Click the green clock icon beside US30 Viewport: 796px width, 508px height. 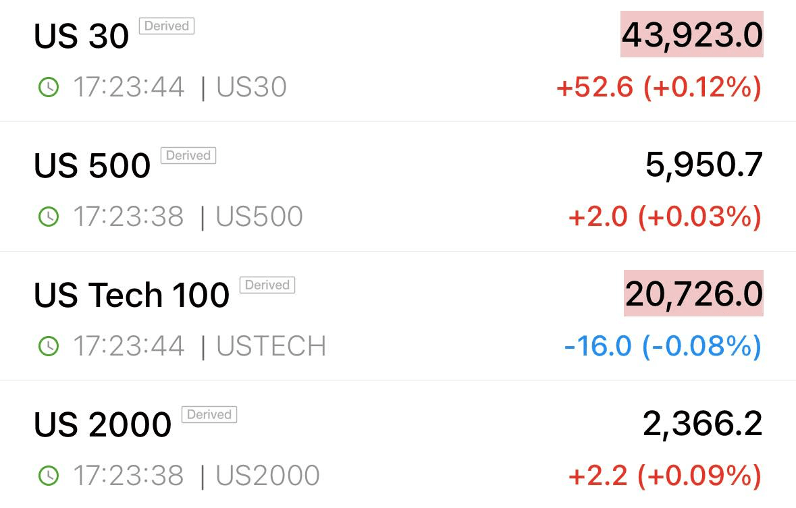pos(49,87)
